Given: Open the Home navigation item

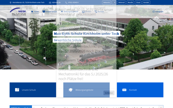Looking at the screenshot, I should pos(35,12).
